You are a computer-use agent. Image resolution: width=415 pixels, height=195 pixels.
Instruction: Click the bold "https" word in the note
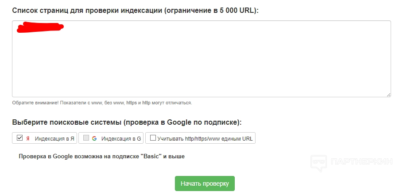pyautogui.click(x=132, y=103)
